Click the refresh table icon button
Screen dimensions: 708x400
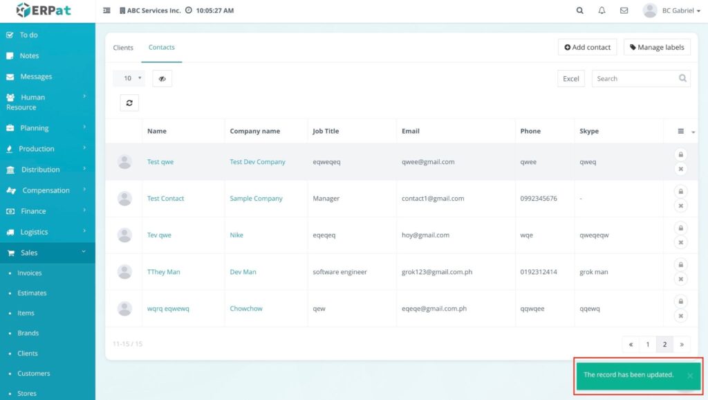tap(129, 103)
